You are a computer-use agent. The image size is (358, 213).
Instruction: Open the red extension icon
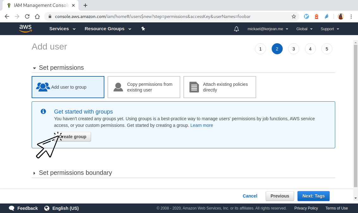[317, 16]
